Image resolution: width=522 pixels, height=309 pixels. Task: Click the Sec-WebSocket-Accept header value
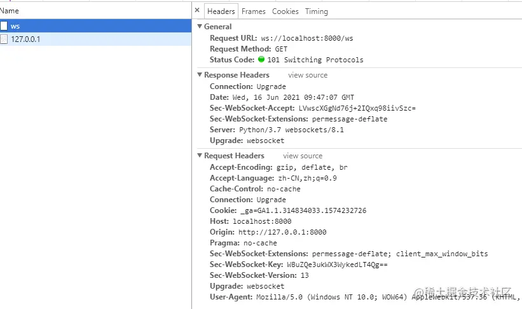tap(357, 108)
